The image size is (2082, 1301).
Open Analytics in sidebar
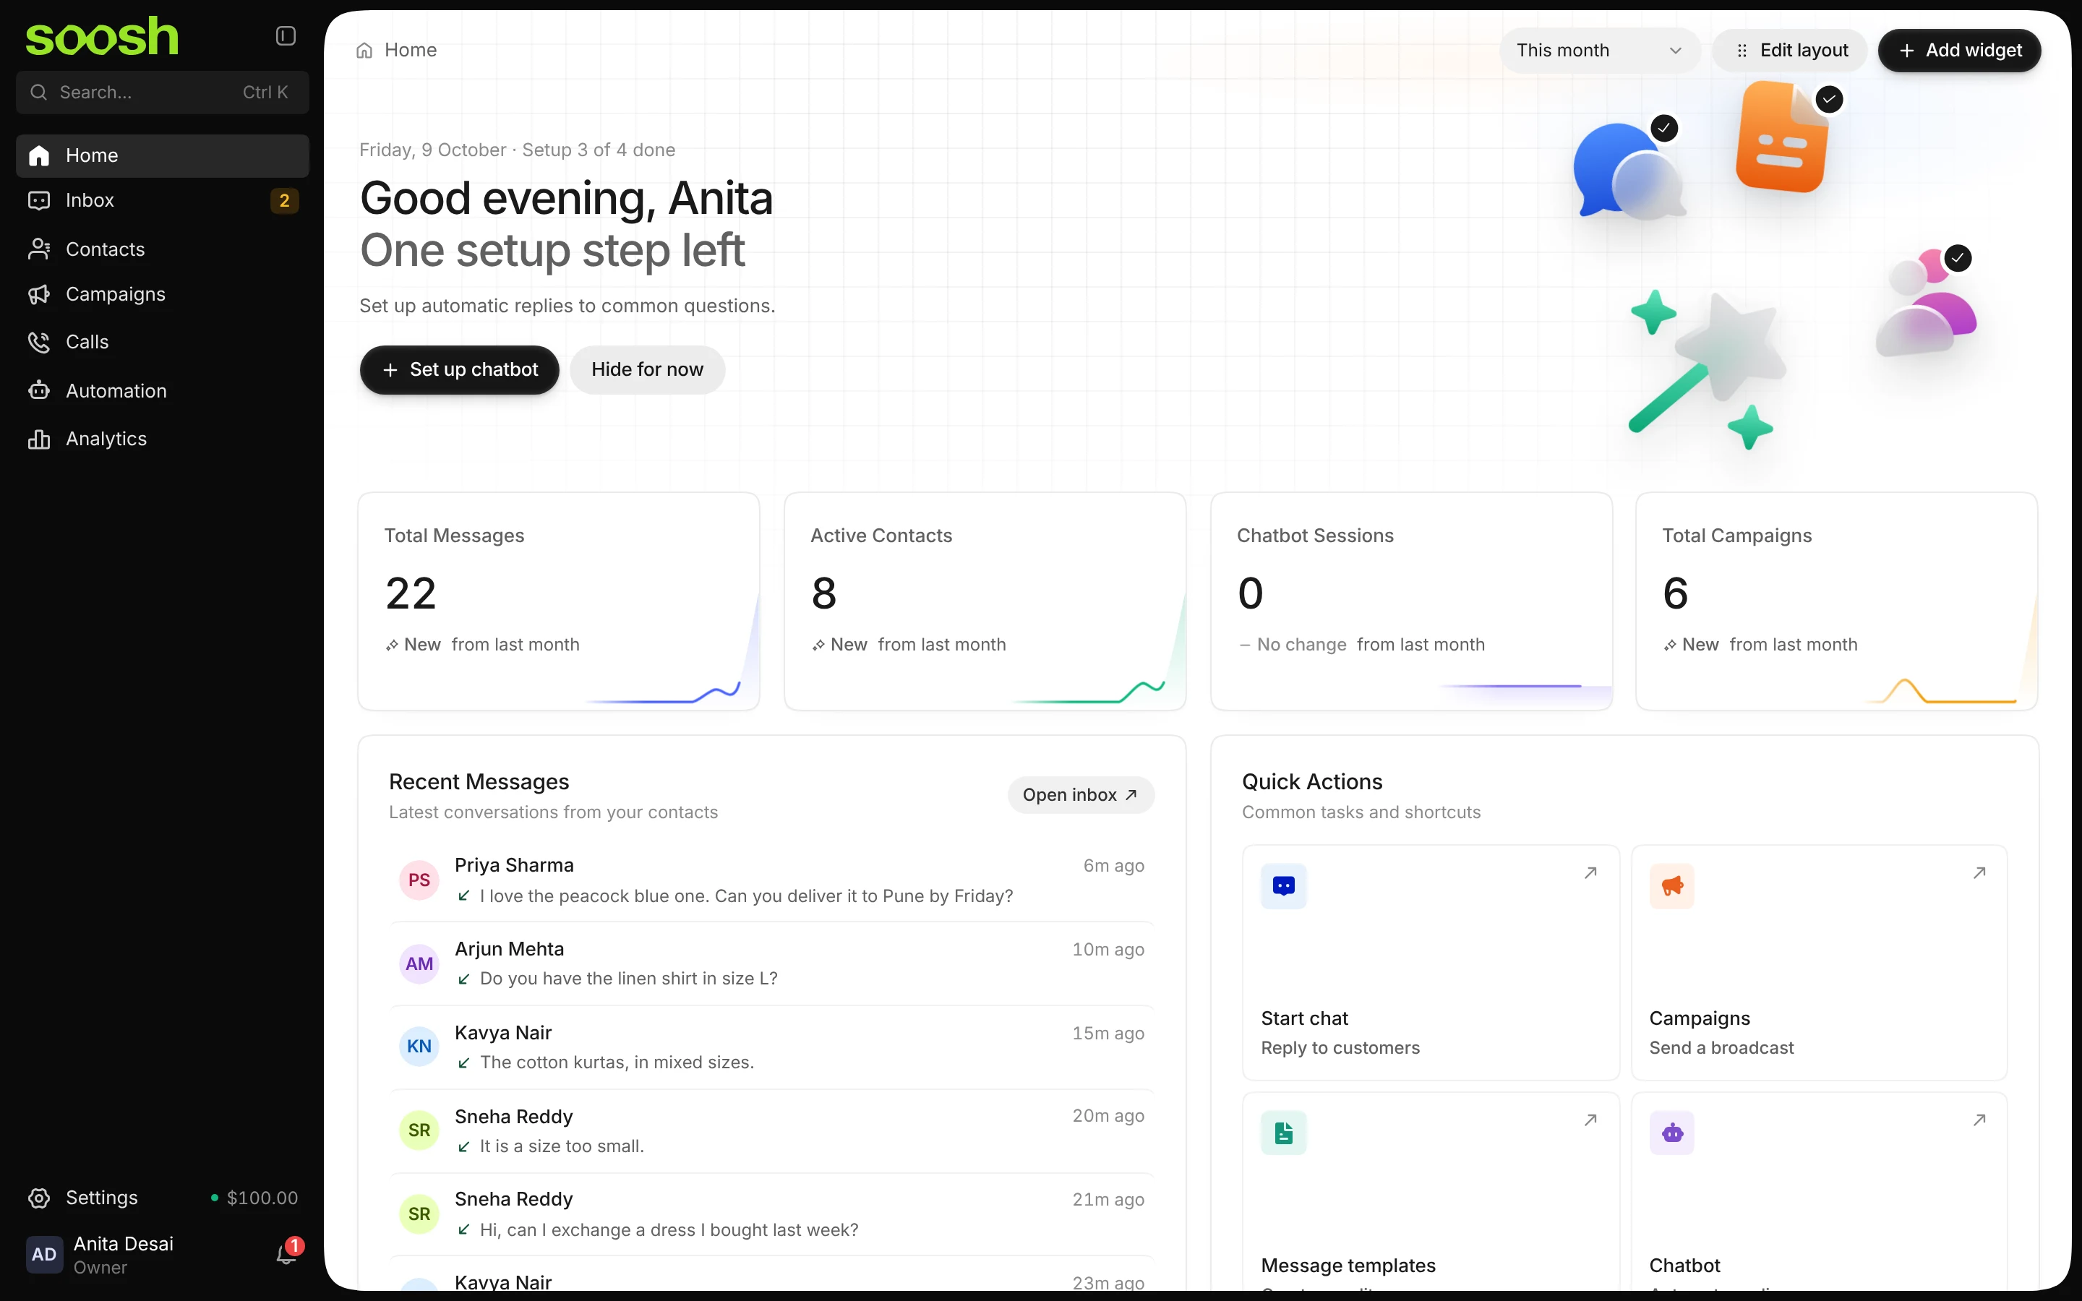pos(163,439)
